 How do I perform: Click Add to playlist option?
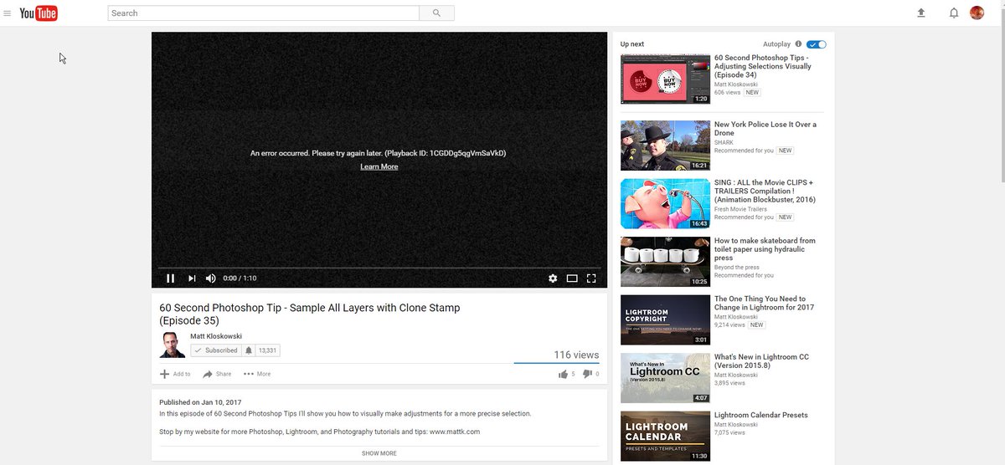[x=175, y=374]
